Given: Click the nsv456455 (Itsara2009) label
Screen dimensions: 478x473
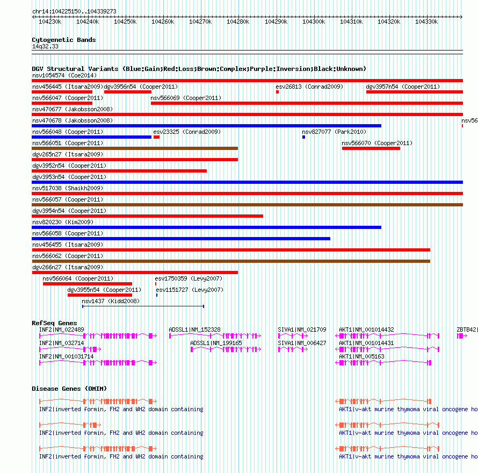Looking at the screenshot, I should tap(68, 245).
